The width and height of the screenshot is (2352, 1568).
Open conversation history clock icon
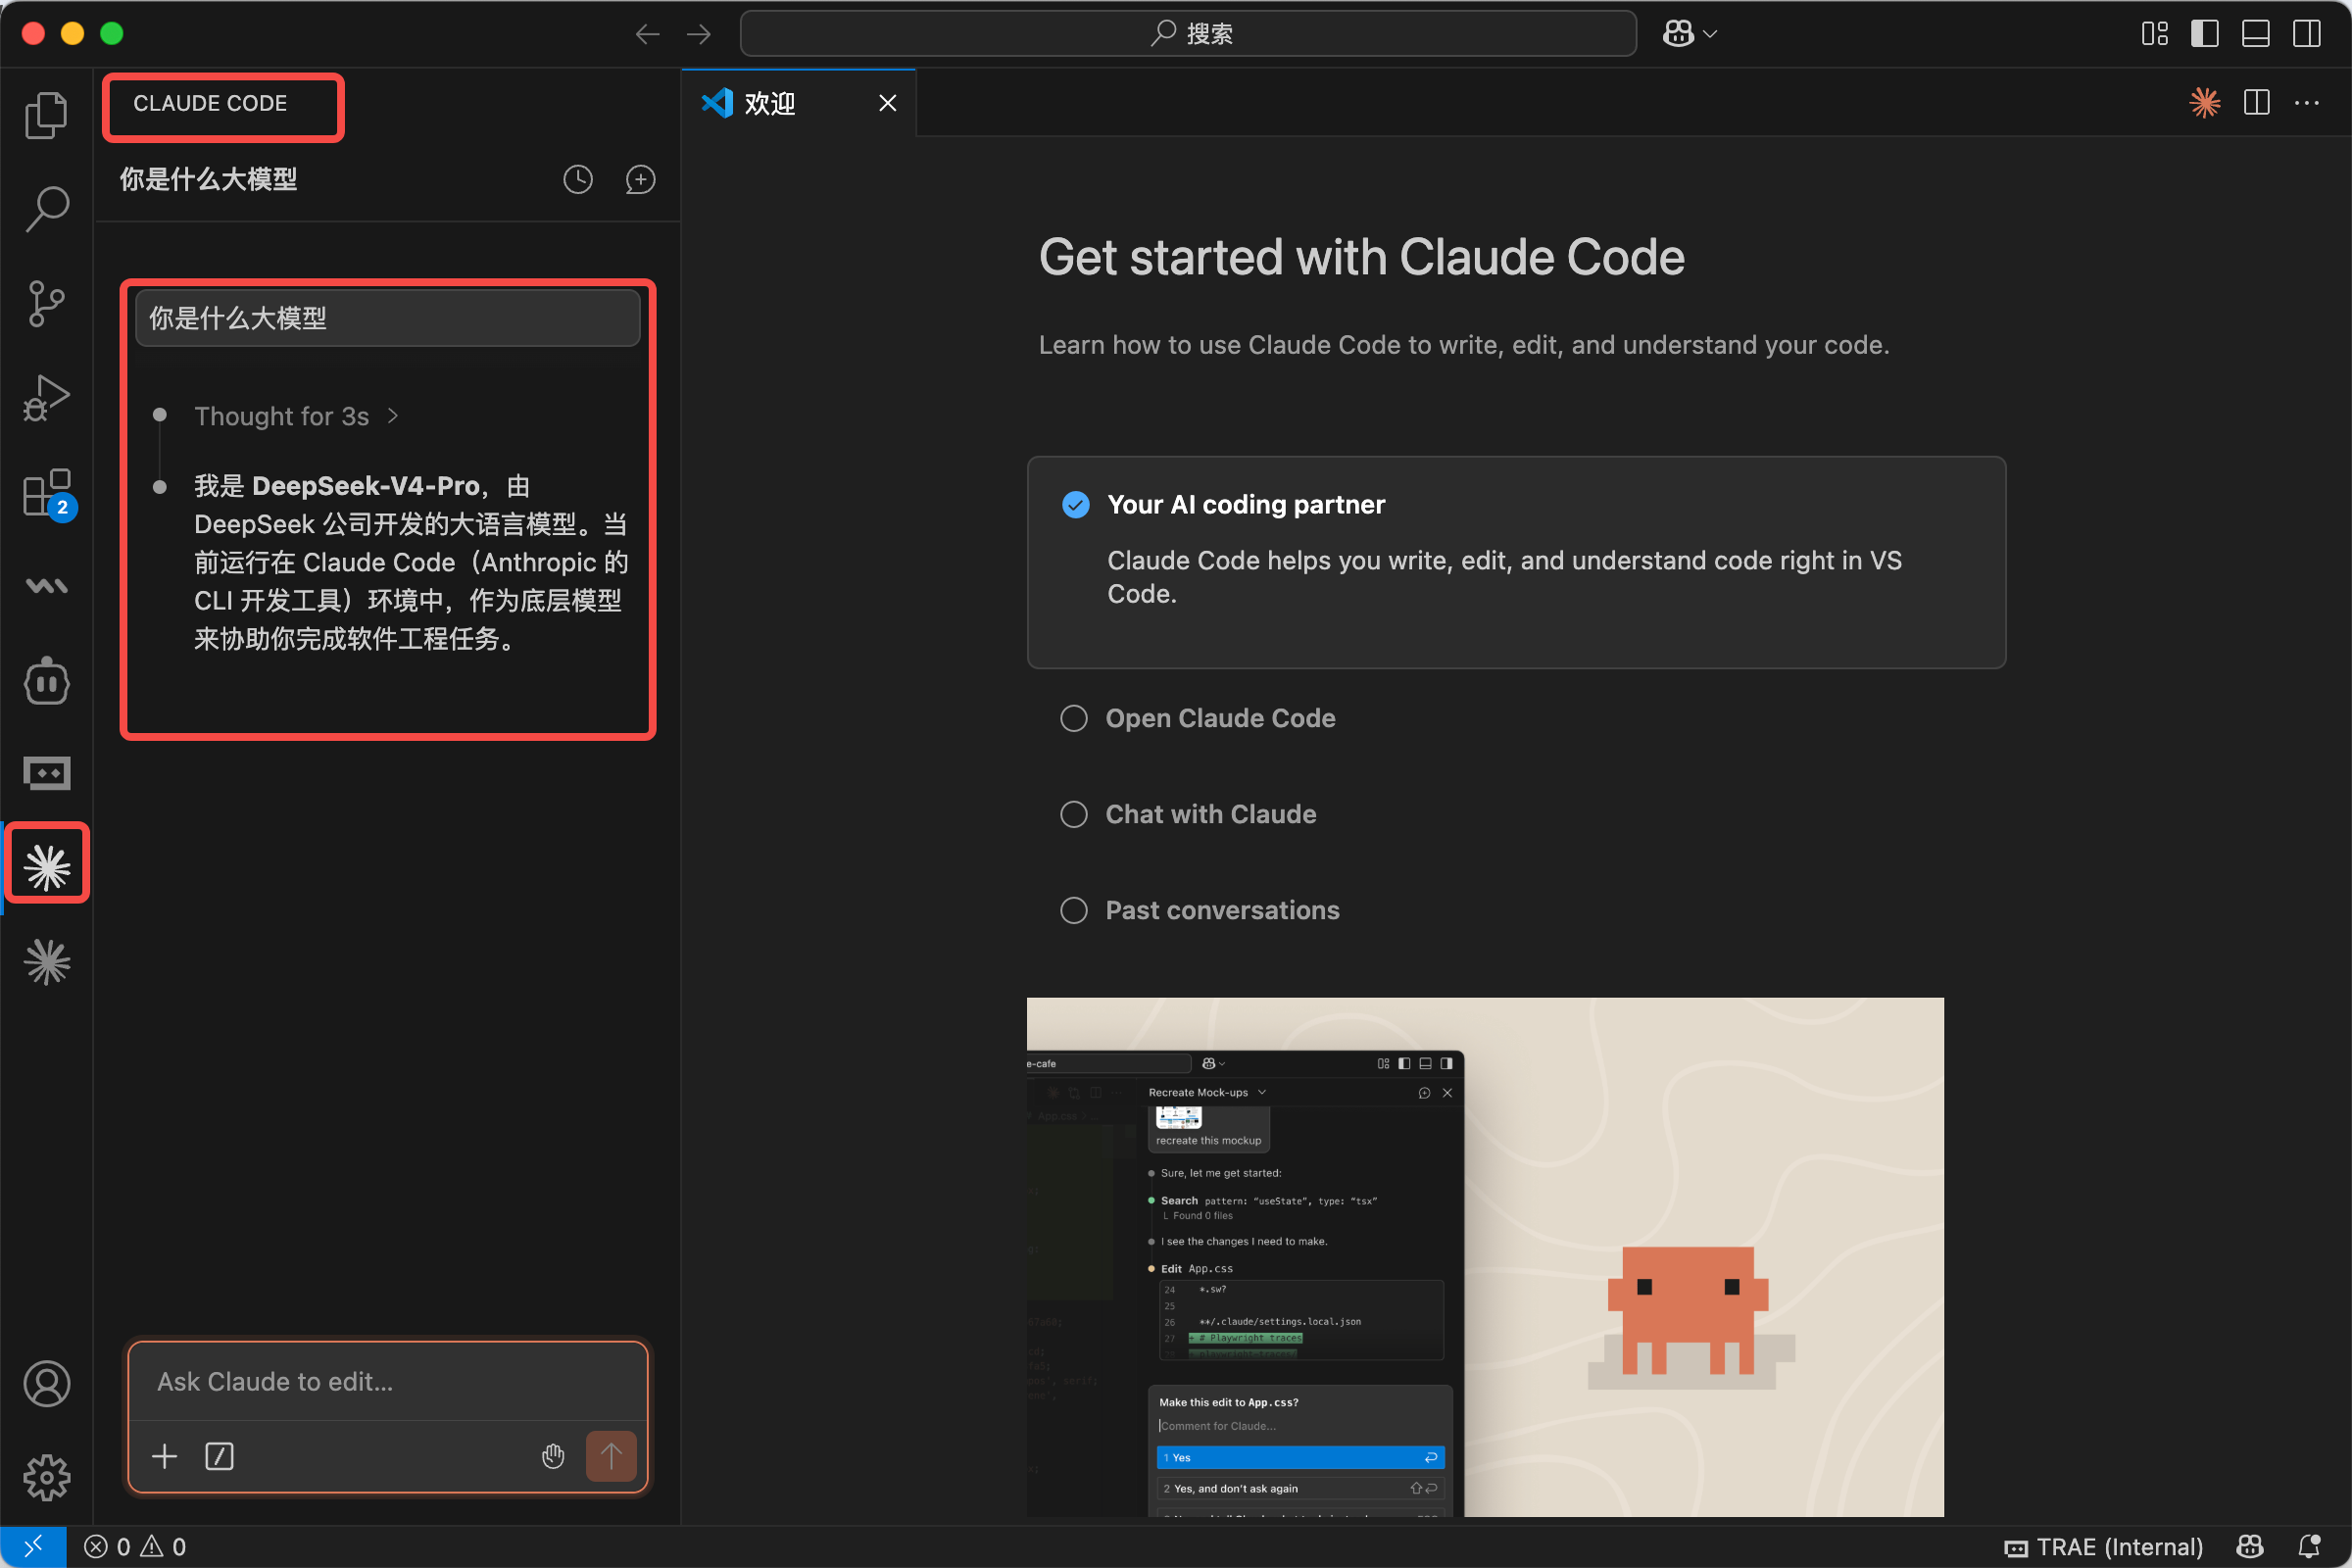578,180
